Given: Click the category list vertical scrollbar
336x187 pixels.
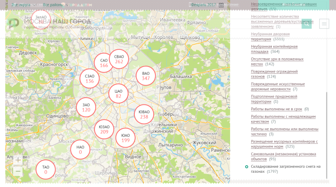Looking at the screenshot, I should coord(327,135).
